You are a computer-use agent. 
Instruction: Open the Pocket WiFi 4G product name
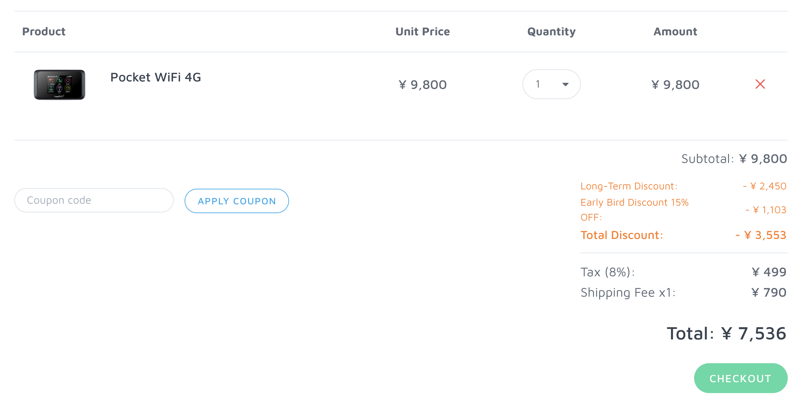[156, 77]
